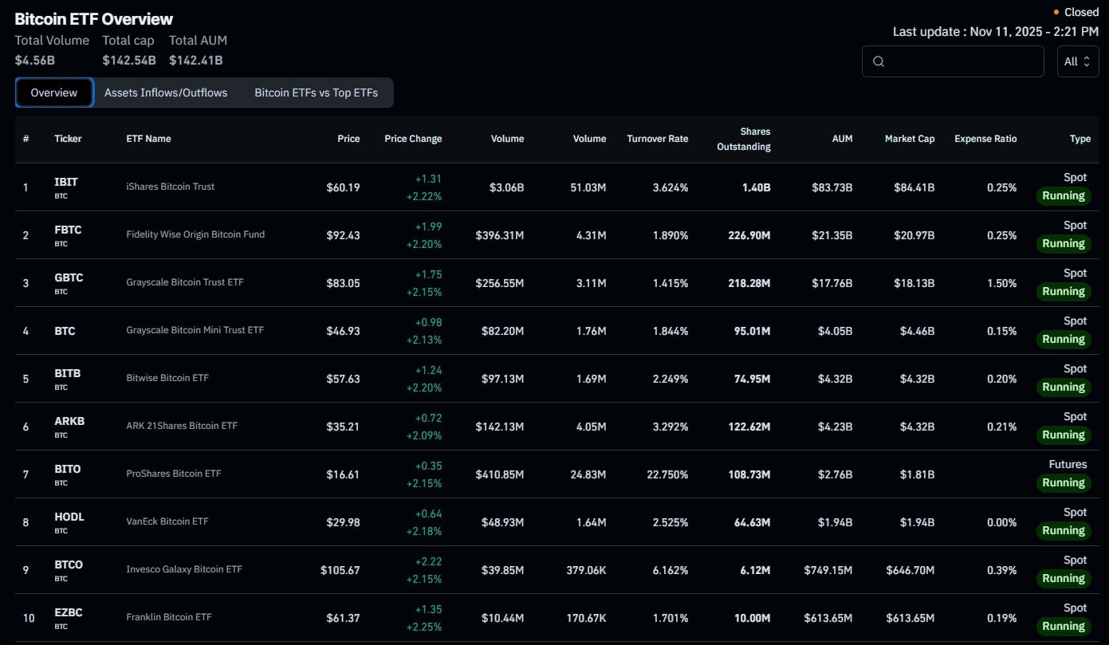Image resolution: width=1109 pixels, height=645 pixels.
Task: Click the up-down chevrons next to All
Action: click(1089, 61)
